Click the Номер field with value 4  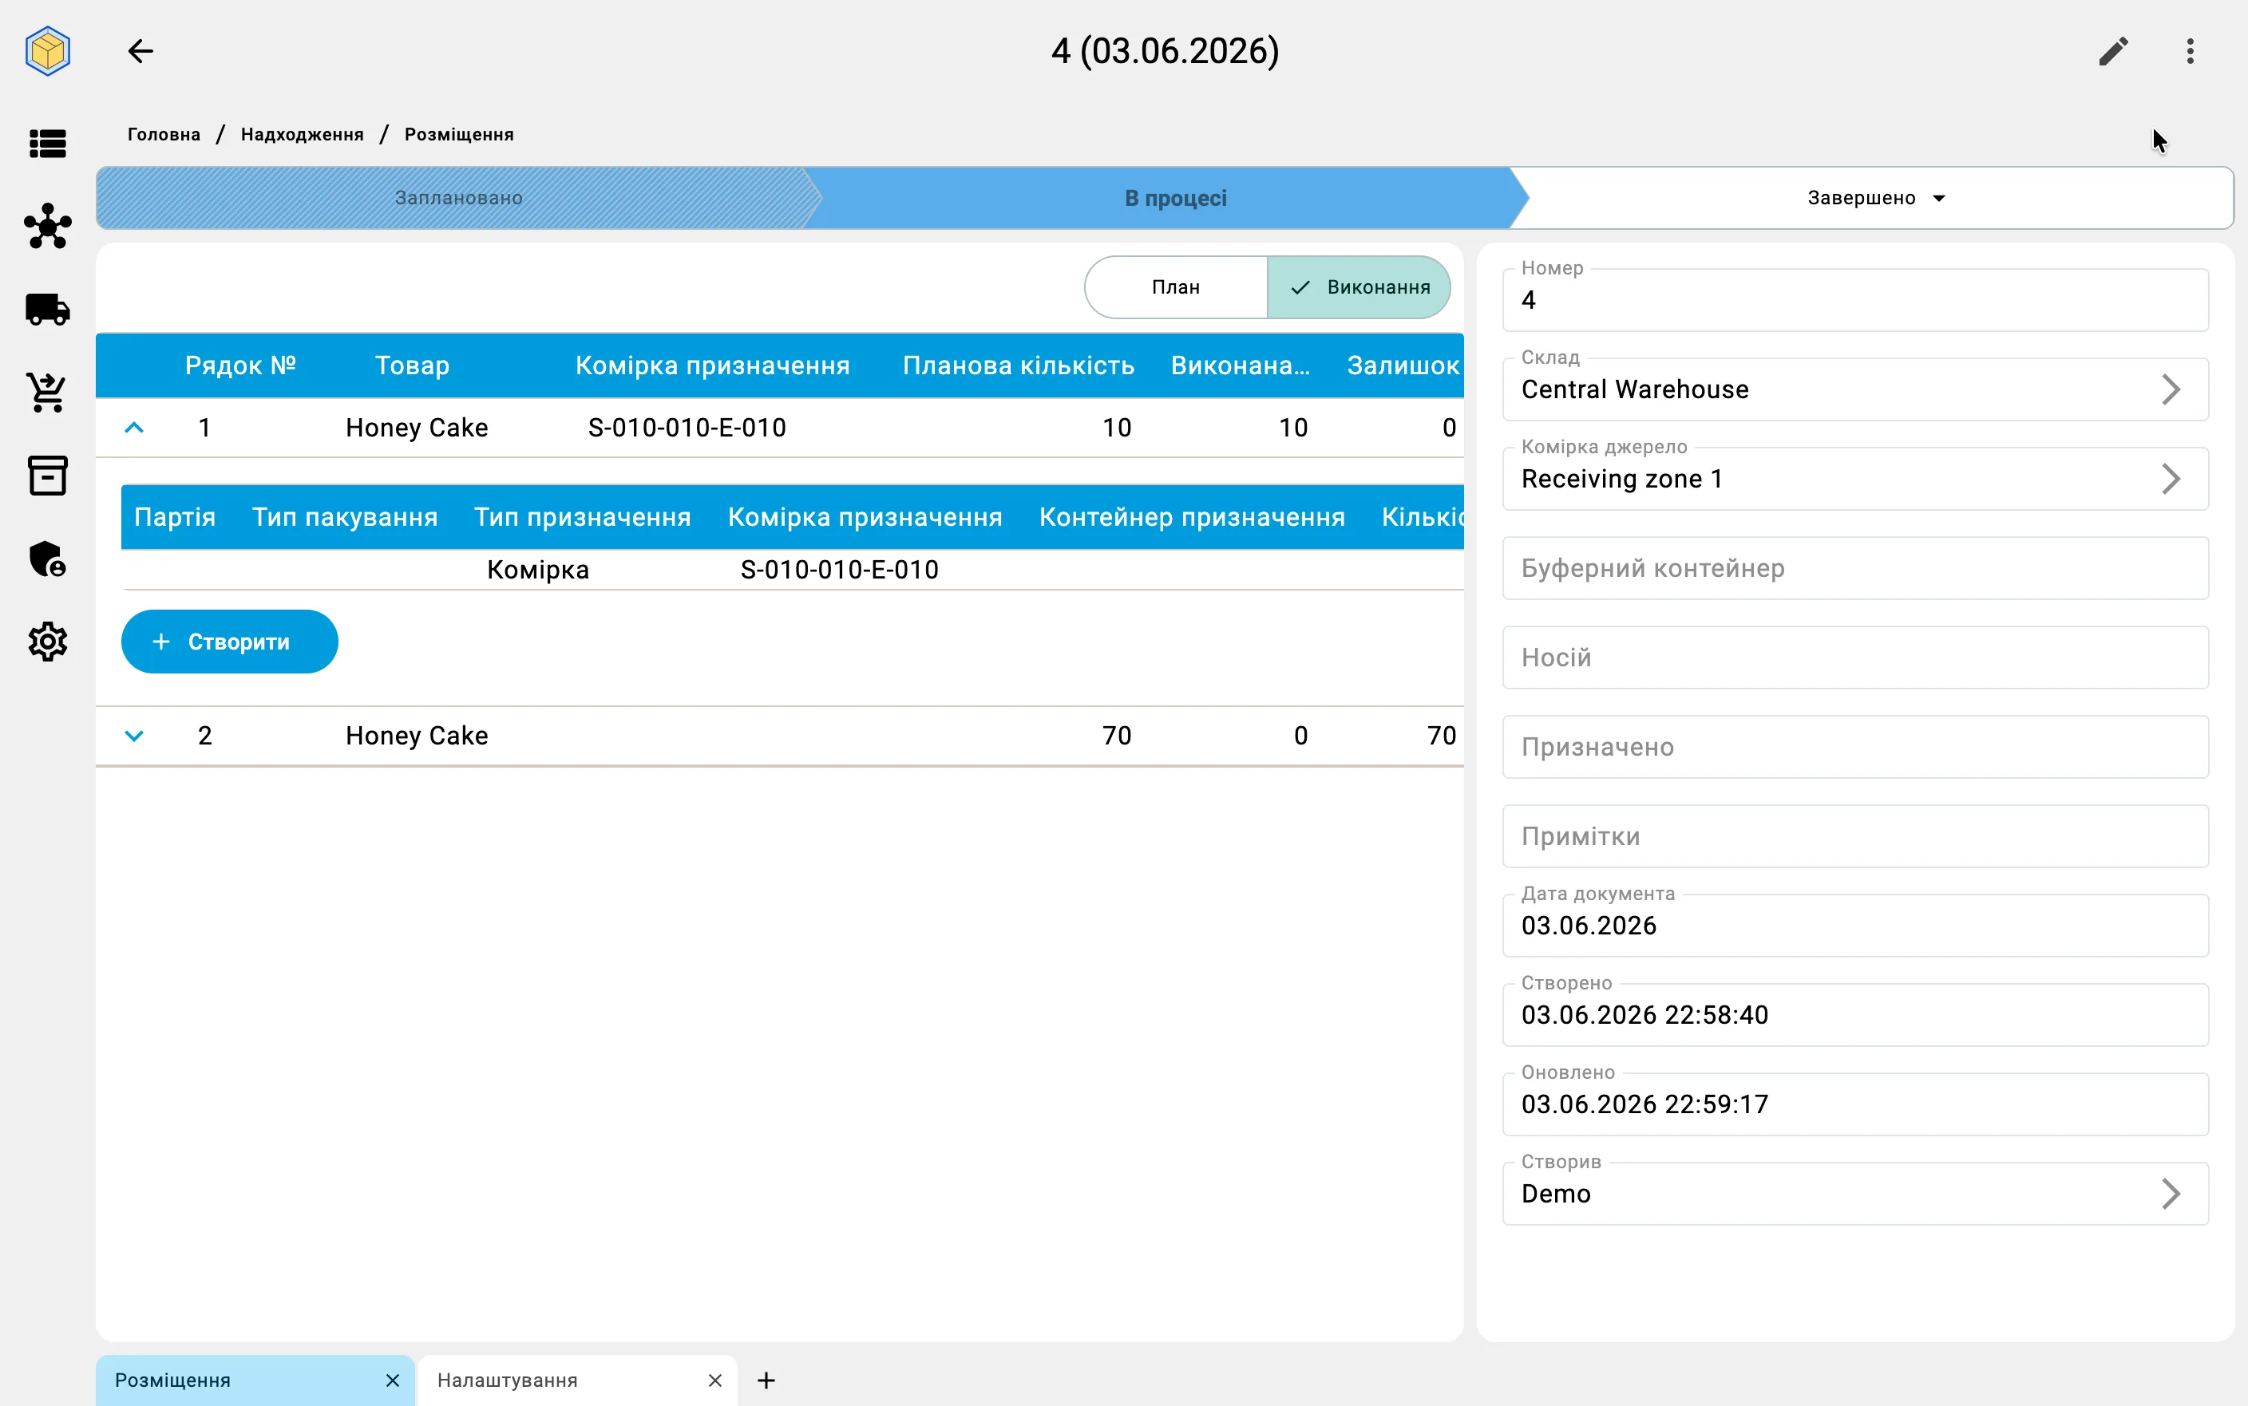point(1854,300)
